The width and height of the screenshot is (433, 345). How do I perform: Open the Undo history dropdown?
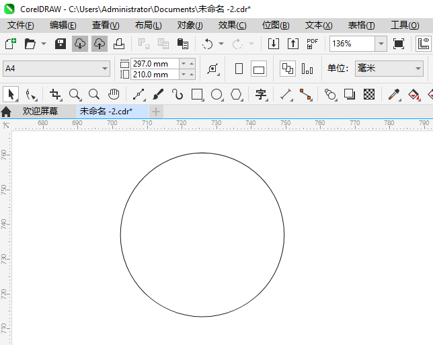(x=221, y=44)
